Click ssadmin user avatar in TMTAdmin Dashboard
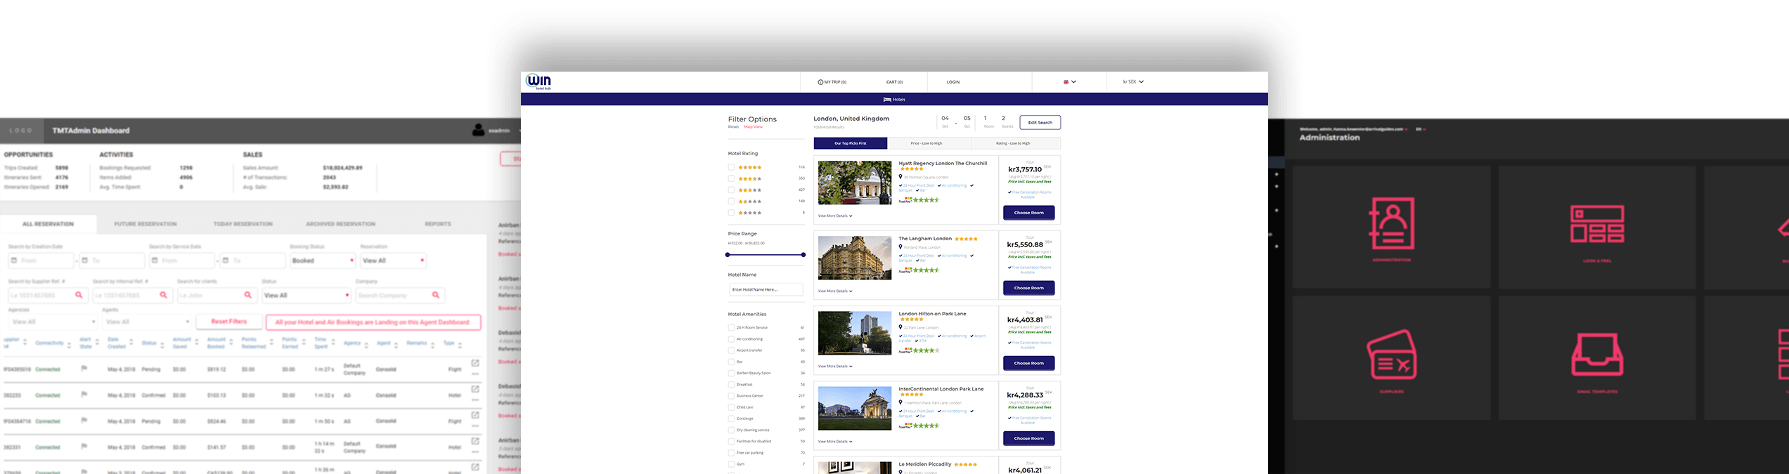Screen dimensions: 1789x474 click(479, 130)
